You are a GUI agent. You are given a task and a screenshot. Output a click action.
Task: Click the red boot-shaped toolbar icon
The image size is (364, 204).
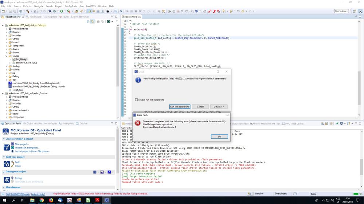(214, 11)
